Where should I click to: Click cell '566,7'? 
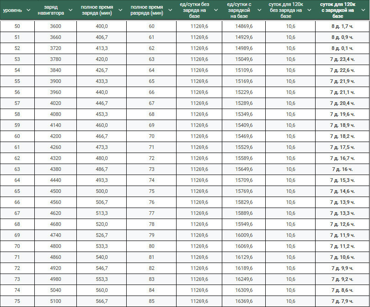point(102,301)
